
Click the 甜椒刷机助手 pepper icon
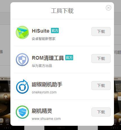tap(22, 87)
